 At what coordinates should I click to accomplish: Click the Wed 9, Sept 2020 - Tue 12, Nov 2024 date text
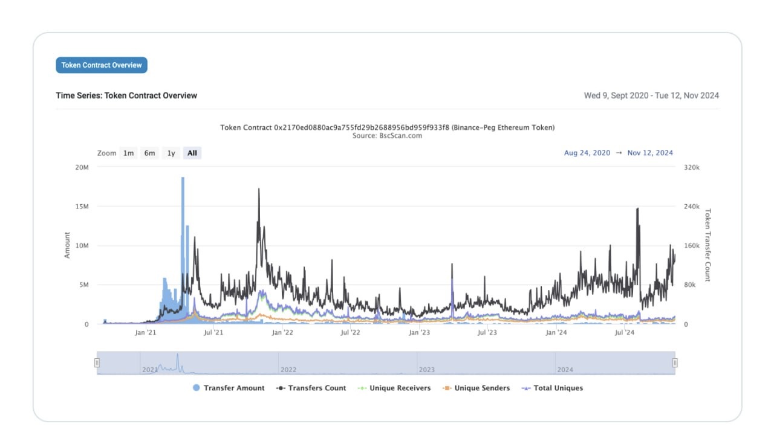coord(651,95)
